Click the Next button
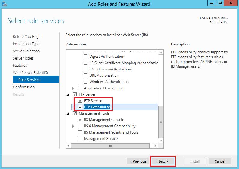Screen dimensions: 239x169 [163, 161]
